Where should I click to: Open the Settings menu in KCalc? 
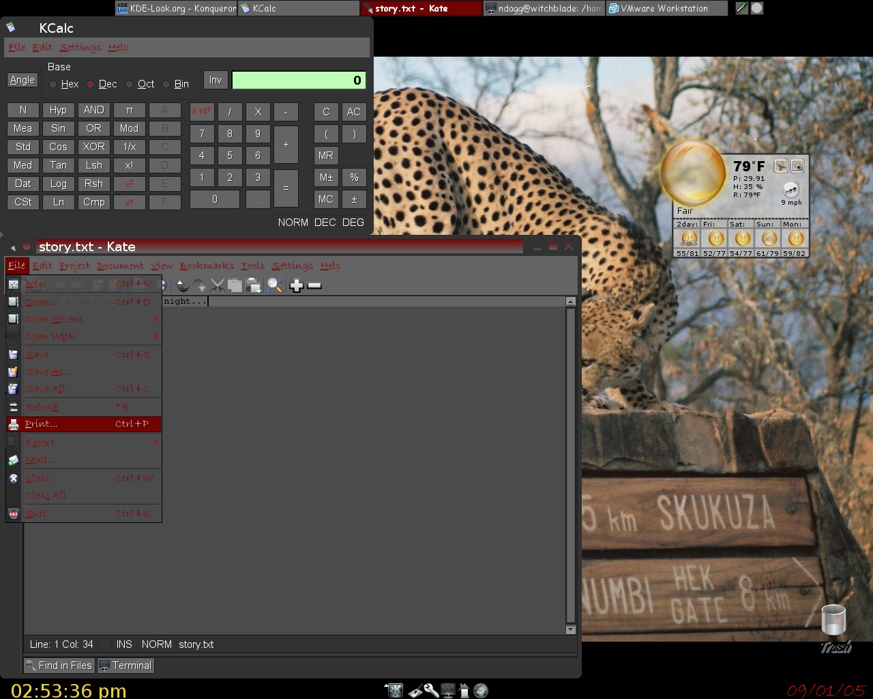coord(80,47)
